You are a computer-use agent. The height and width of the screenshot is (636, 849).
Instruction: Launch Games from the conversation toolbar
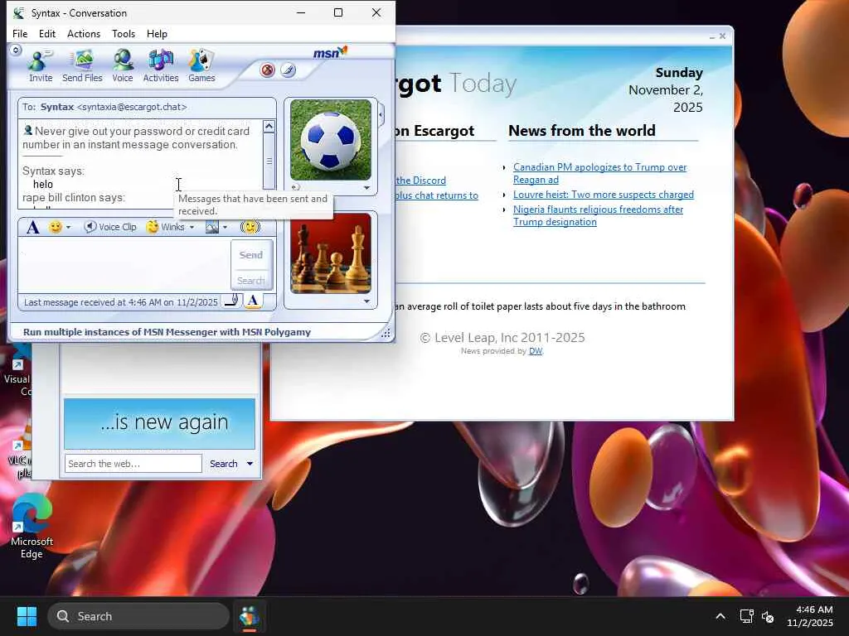tap(201, 66)
